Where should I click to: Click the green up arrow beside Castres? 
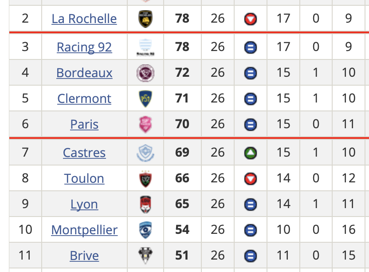click(x=251, y=153)
